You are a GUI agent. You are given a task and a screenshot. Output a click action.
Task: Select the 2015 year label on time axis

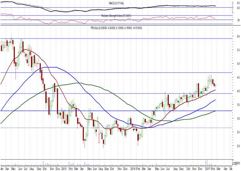(64, 169)
